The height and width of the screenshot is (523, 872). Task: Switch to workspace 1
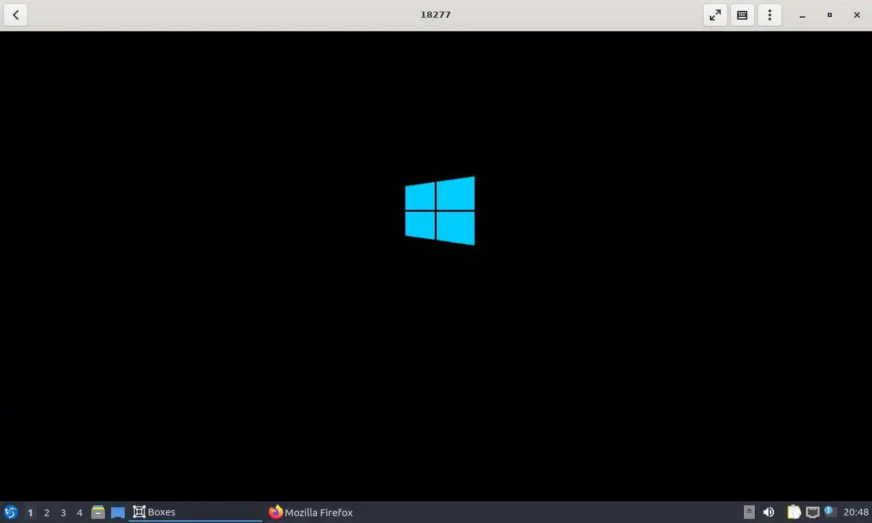click(x=30, y=513)
